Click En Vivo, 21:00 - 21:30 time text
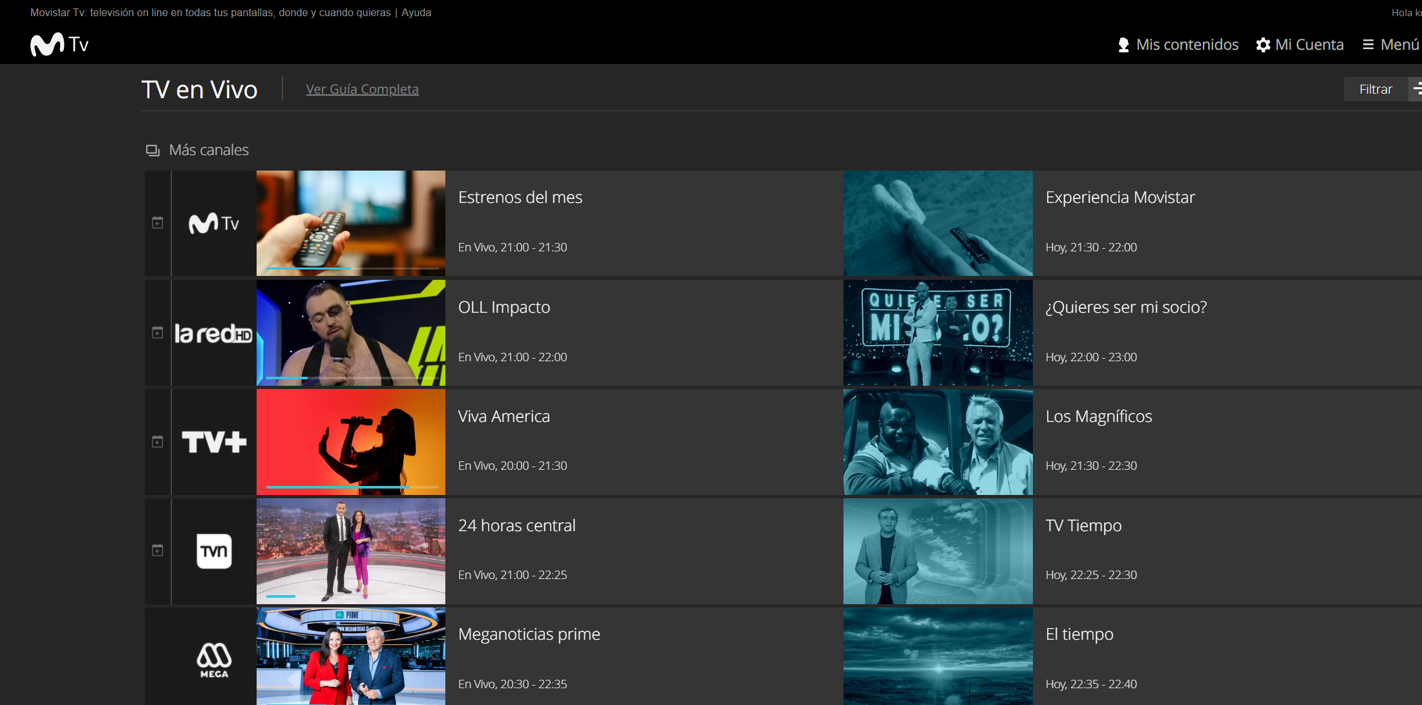This screenshot has height=705, width=1422. point(513,247)
